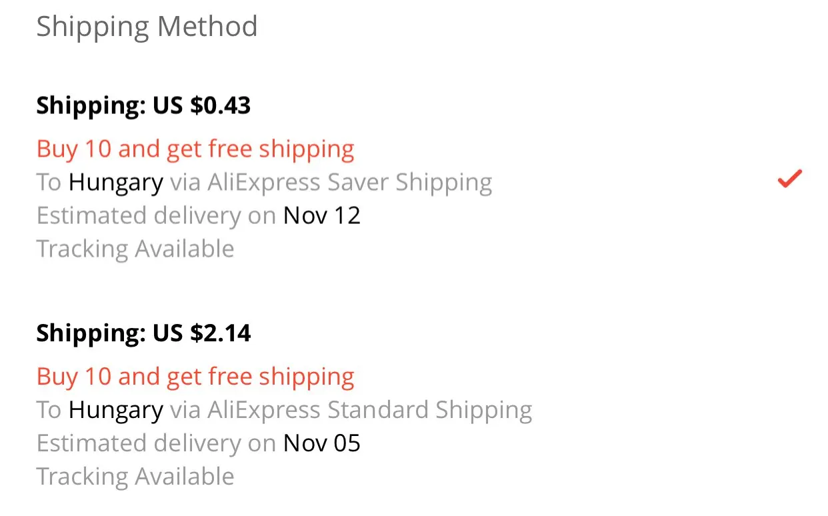Viewport: 828px width, 516px height.
Task: Click Hungary in the Standard Shipping line
Action: coord(116,410)
